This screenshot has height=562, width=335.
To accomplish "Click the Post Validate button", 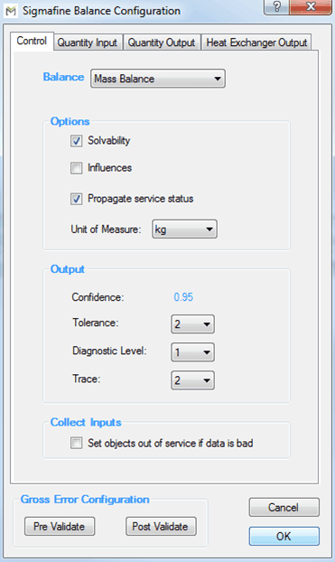I will 161,526.
